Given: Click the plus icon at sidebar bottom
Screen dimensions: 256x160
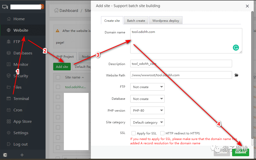Looking at the screenshot, I should (x=22, y=155).
